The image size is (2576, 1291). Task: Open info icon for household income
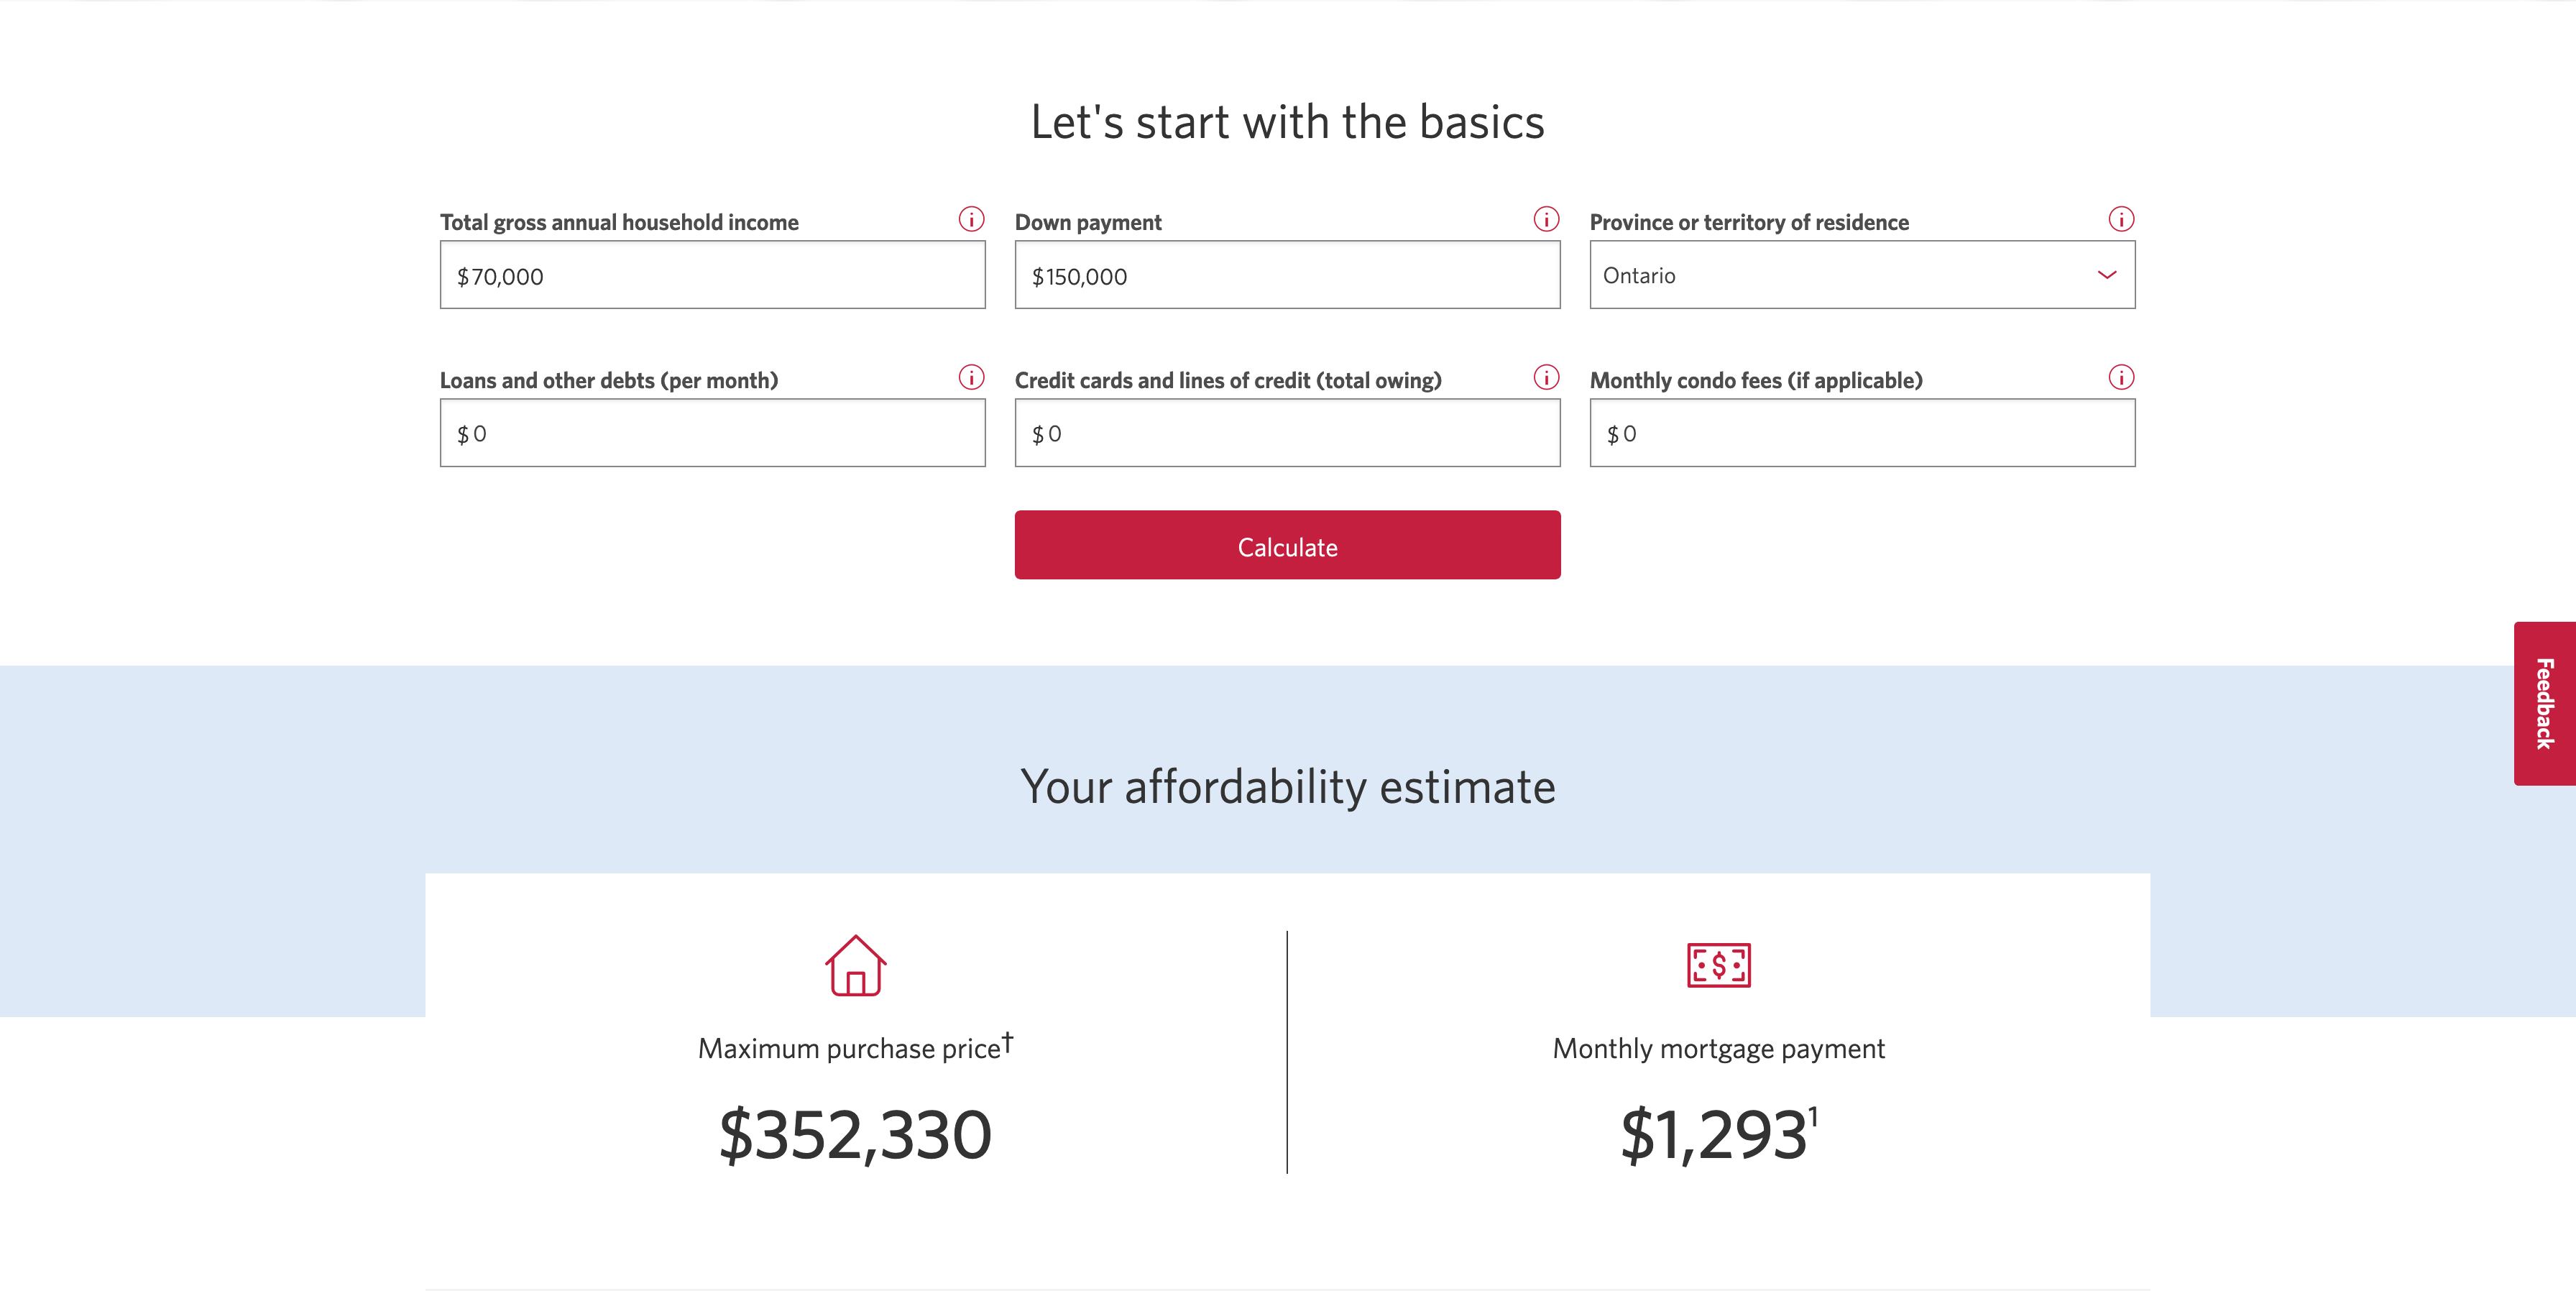[971, 219]
